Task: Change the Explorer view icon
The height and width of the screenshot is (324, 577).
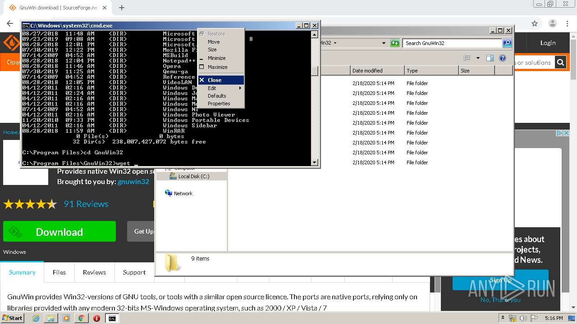Action: click(x=467, y=58)
